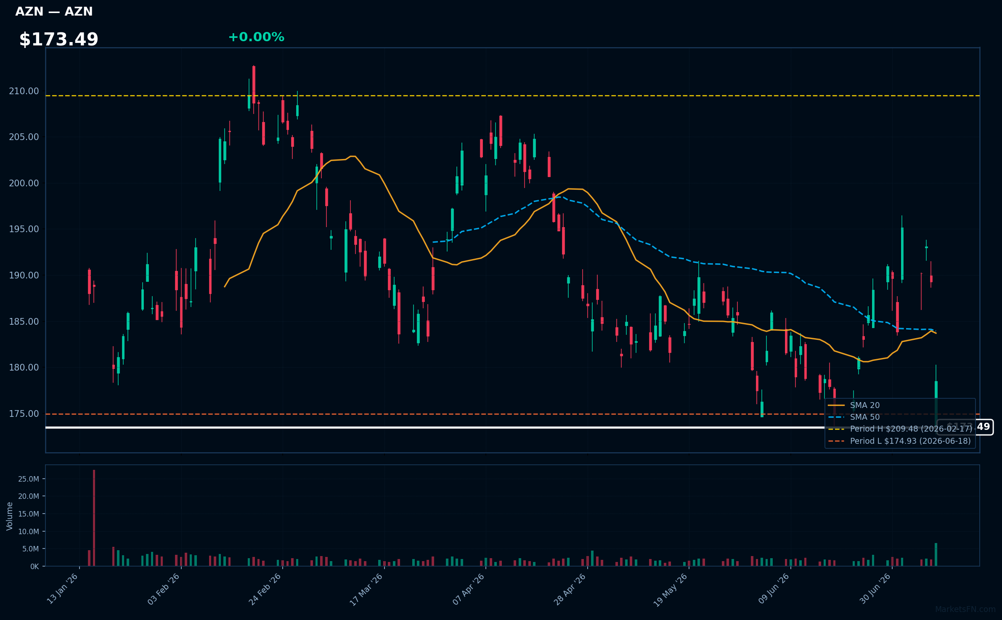This screenshot has width=1002, height=620.
Task: Click the 195.00 price axis label
Action: pos(24,229)
